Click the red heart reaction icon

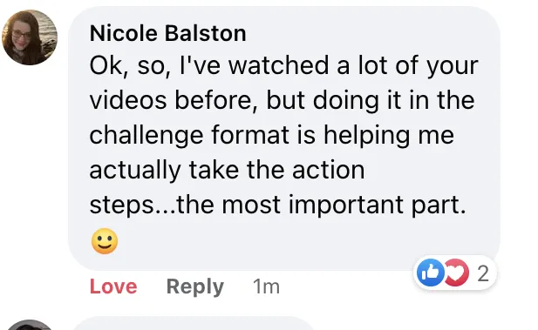point(458,273)
